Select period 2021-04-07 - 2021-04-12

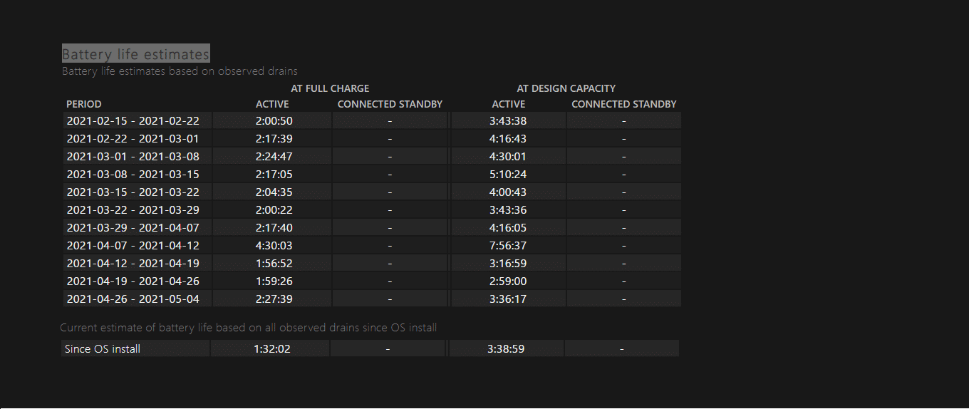tap(133, 246)
